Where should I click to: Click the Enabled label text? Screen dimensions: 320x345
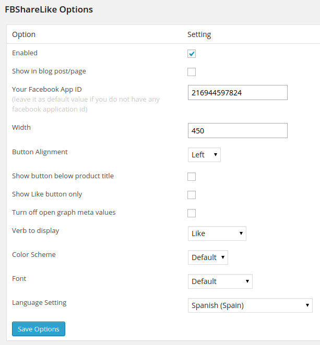click(x=25, y=53)
